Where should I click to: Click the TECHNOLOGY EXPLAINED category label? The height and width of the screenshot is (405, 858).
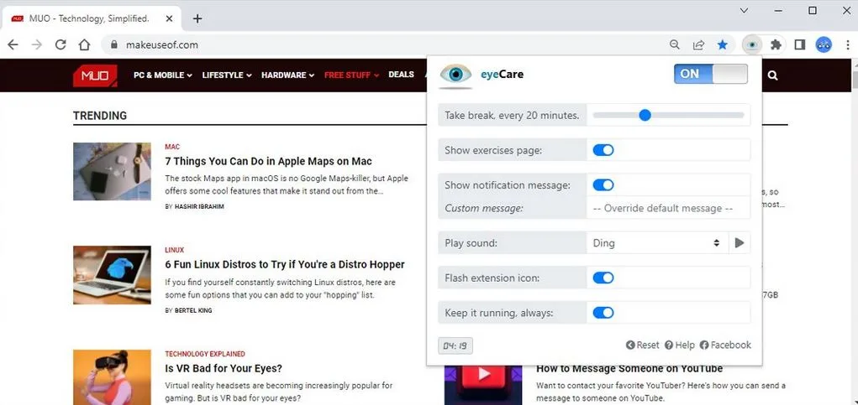point(205,354)
